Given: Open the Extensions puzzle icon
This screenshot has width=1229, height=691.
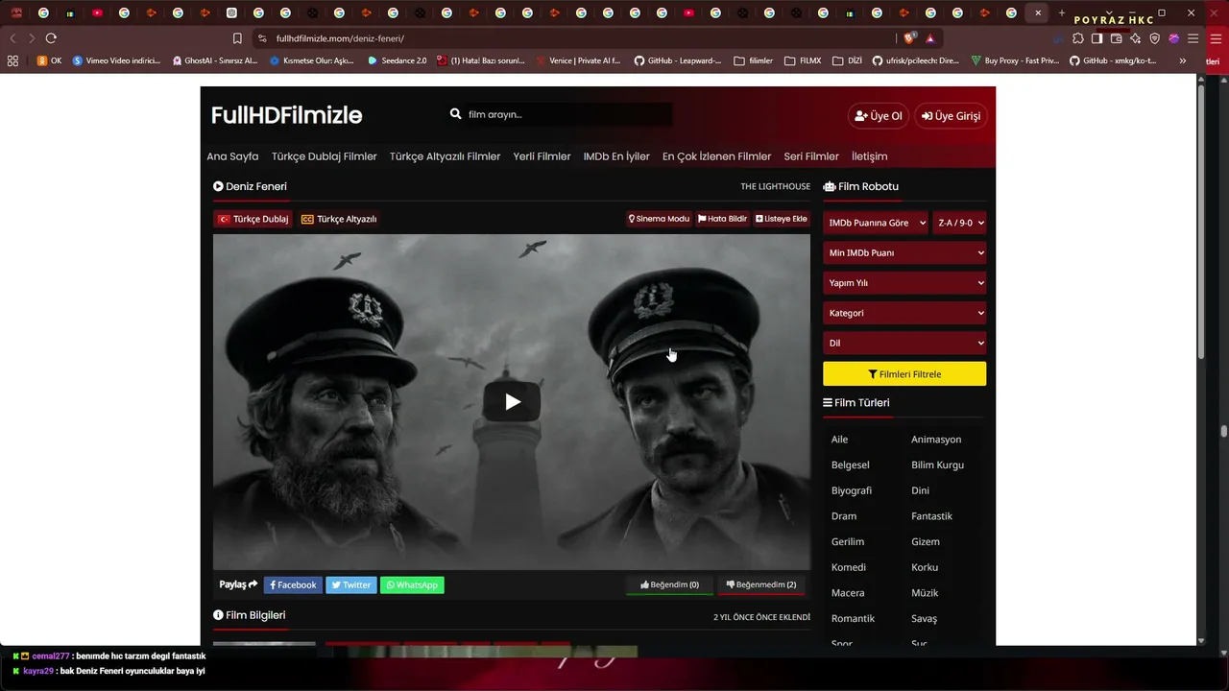Looking at the screenshot, I should pos(1078,38).
